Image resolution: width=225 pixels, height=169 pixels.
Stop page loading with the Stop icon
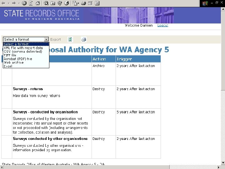24,3
